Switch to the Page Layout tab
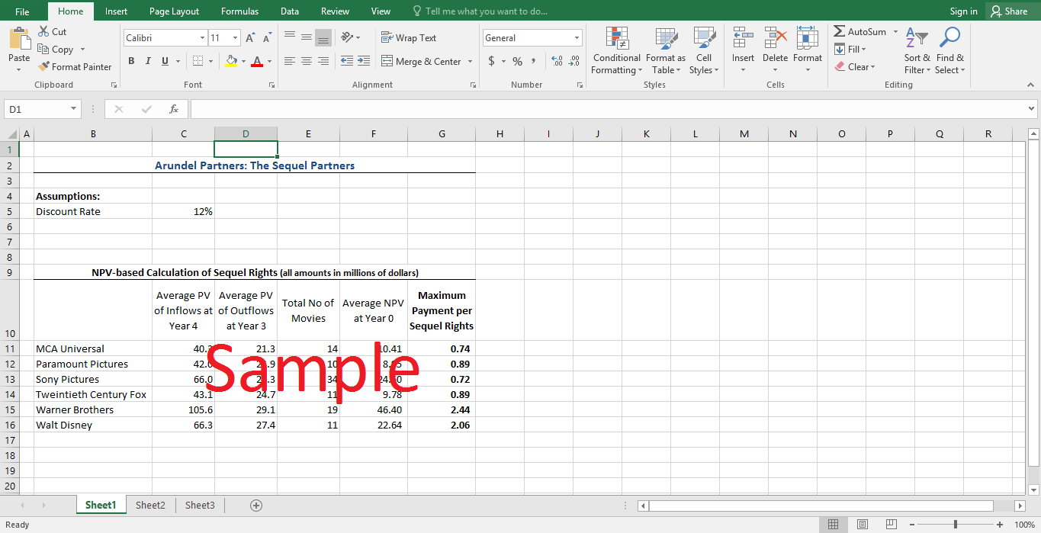Viewport: 1041px width, 533px height. point(174,11)
